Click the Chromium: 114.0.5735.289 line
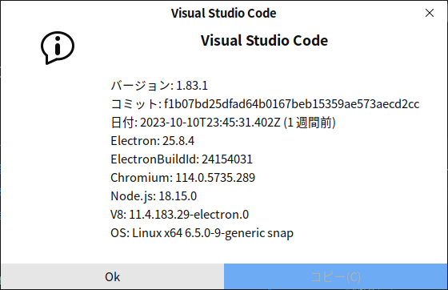448x290 pixels. 182,178
